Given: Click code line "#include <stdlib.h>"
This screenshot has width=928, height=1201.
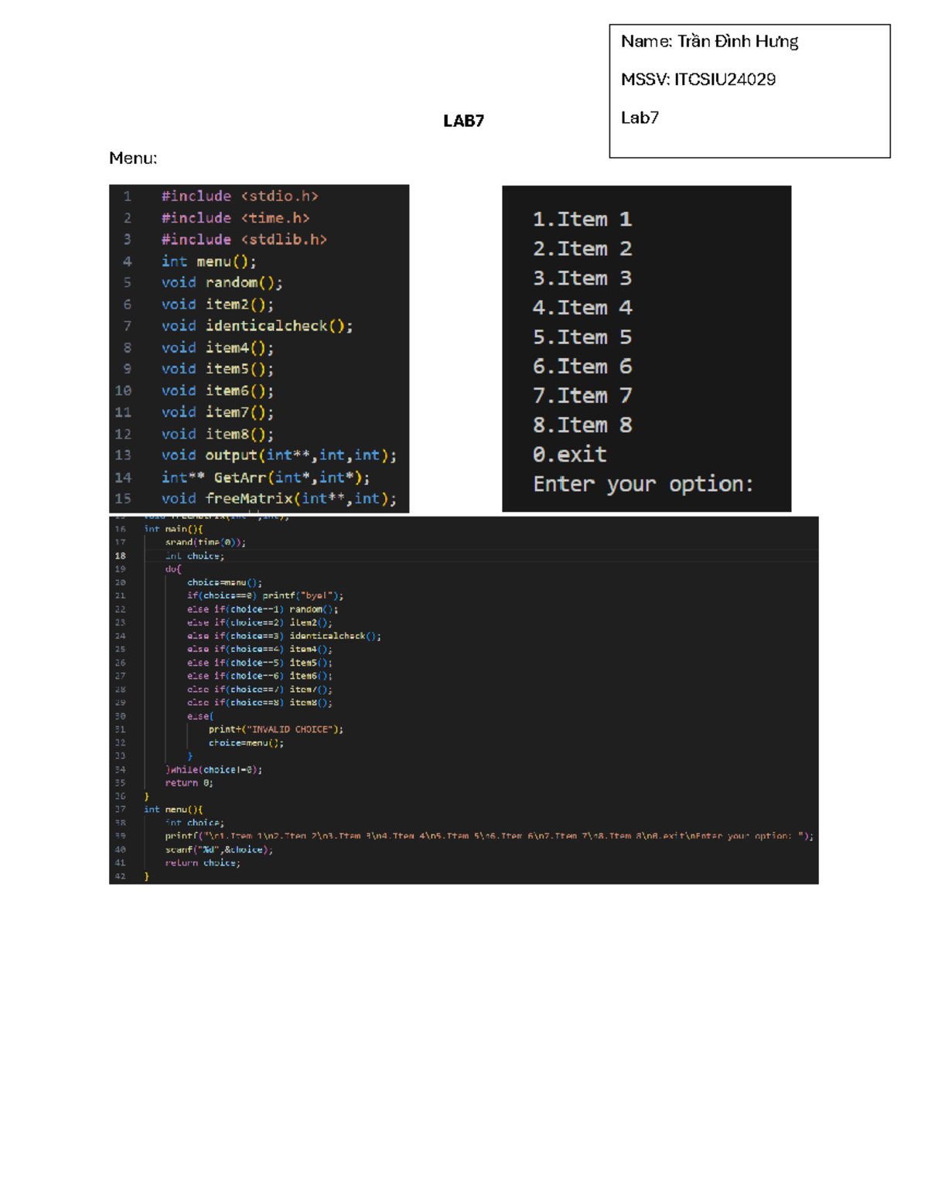Looking at the screenshot, I should coord(244,240).
